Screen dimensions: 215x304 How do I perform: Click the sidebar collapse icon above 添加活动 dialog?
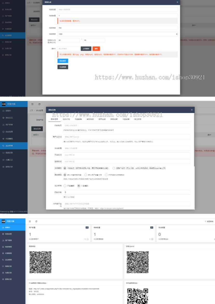pyautogui.click(x=32, y=104)
